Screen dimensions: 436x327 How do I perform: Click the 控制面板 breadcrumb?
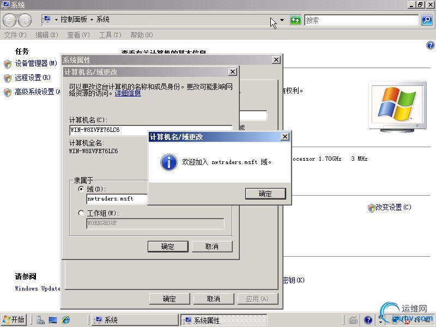click(74, 20)
